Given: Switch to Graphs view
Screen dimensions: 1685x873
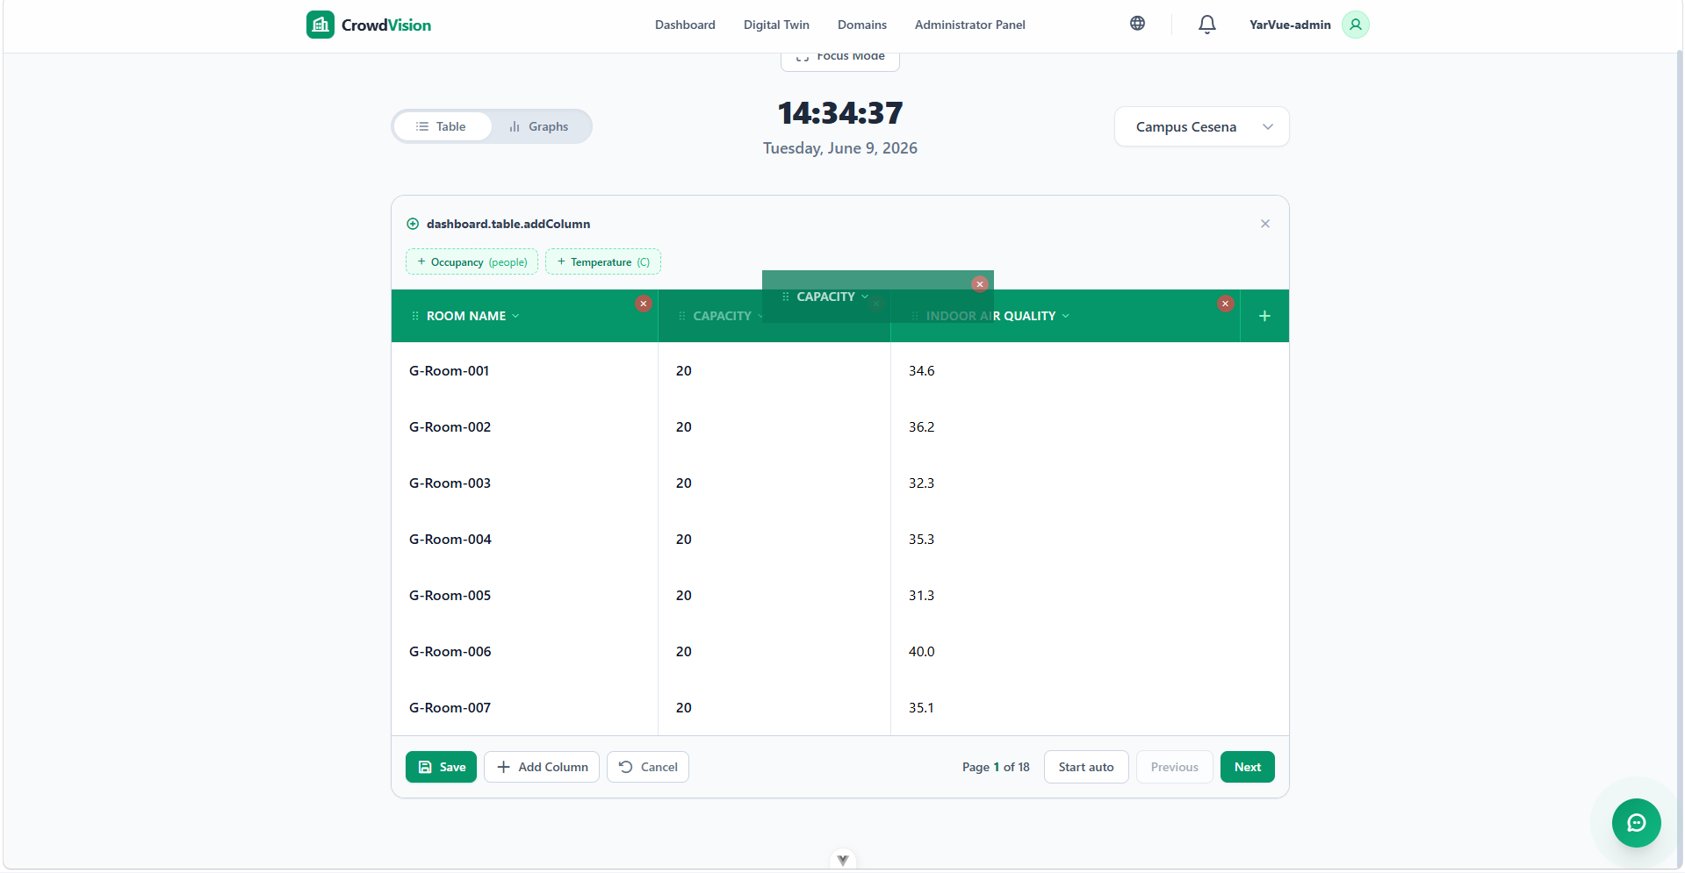Looking at the screenshot, I should click(x=539, y=126).
